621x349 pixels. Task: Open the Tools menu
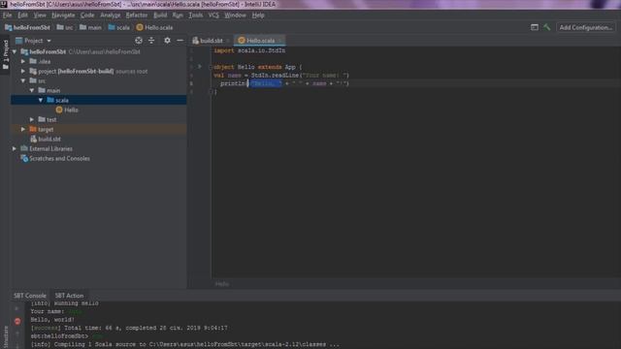point(196,16)
